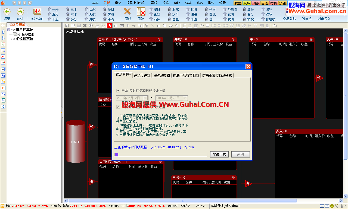Image resolution: width=348 pixels, height=209 pixels.
Task: Click the home icon in title bar
Action: click(14, 3)
